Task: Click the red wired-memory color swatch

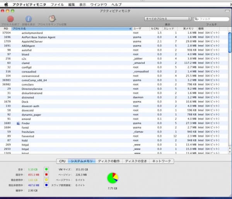Action: tap(46, 175)
